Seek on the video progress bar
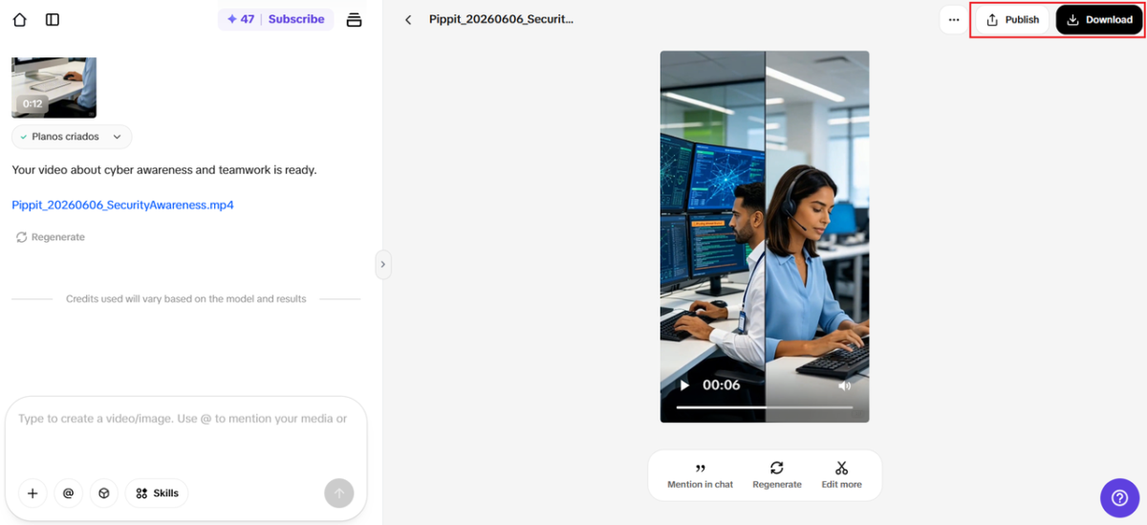1147x525 pixels. tap(765, 407)
